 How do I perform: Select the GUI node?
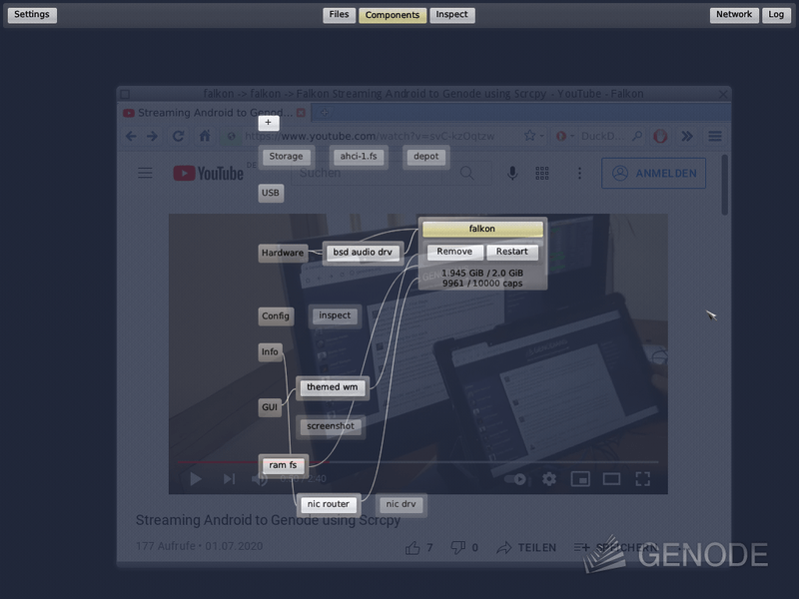tap(270, 407)
